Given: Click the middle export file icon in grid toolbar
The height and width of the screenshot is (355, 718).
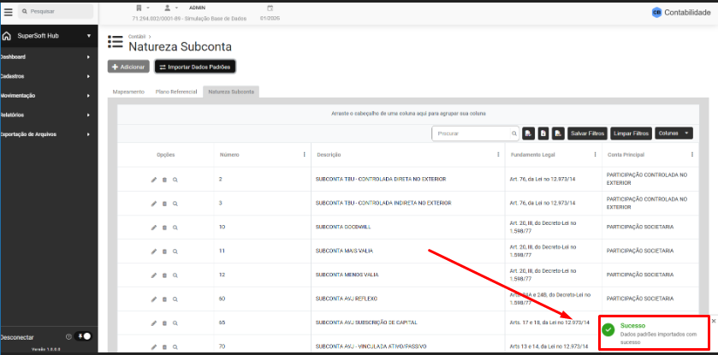Looking at the screenshot, I should click(543, 133).
